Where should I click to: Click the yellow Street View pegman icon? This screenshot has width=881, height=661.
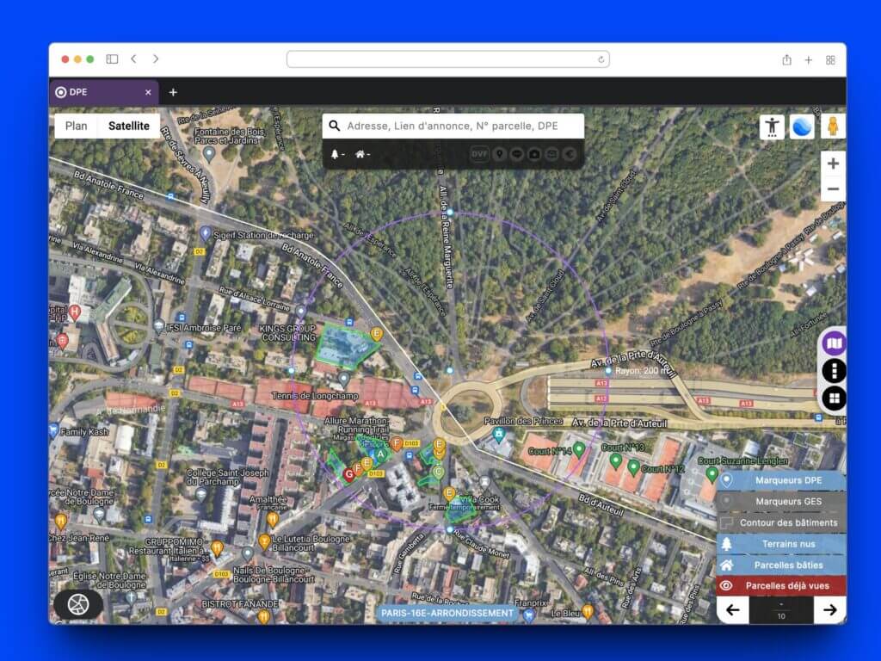coord(832,127)
